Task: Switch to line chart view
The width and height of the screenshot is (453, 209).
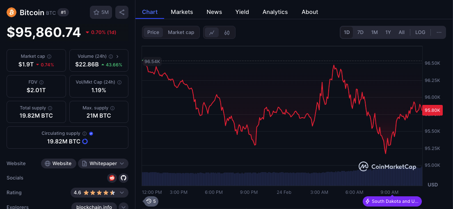Action: coord(212,33)
